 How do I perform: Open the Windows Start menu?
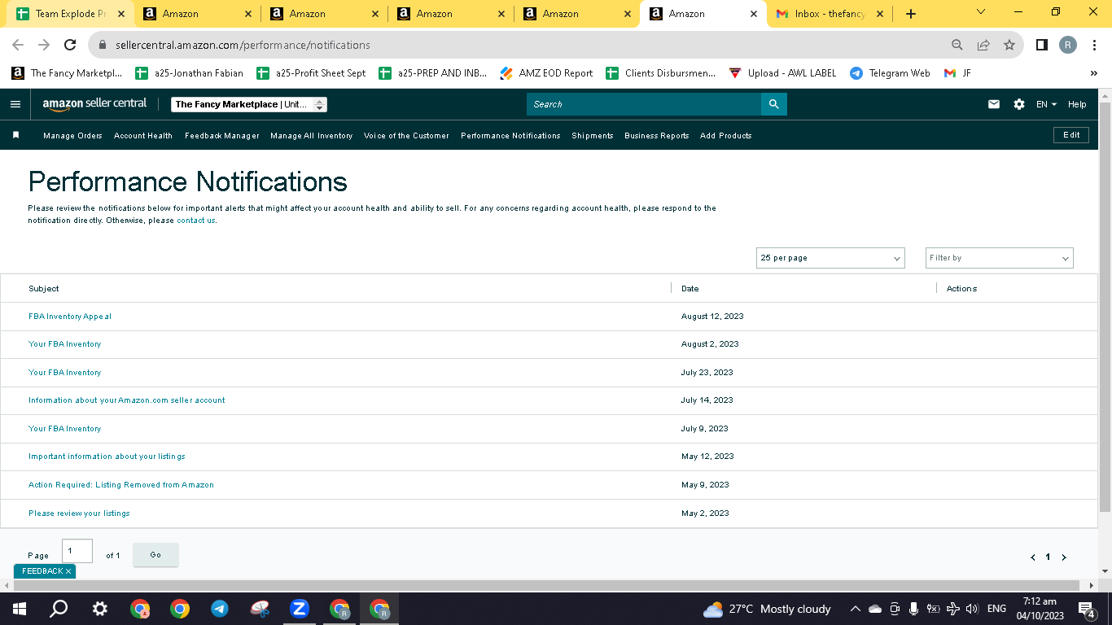tap(19, 609)
